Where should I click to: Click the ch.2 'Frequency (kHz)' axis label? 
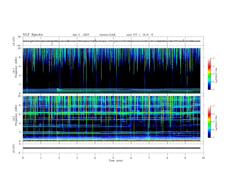pos(16,115)
